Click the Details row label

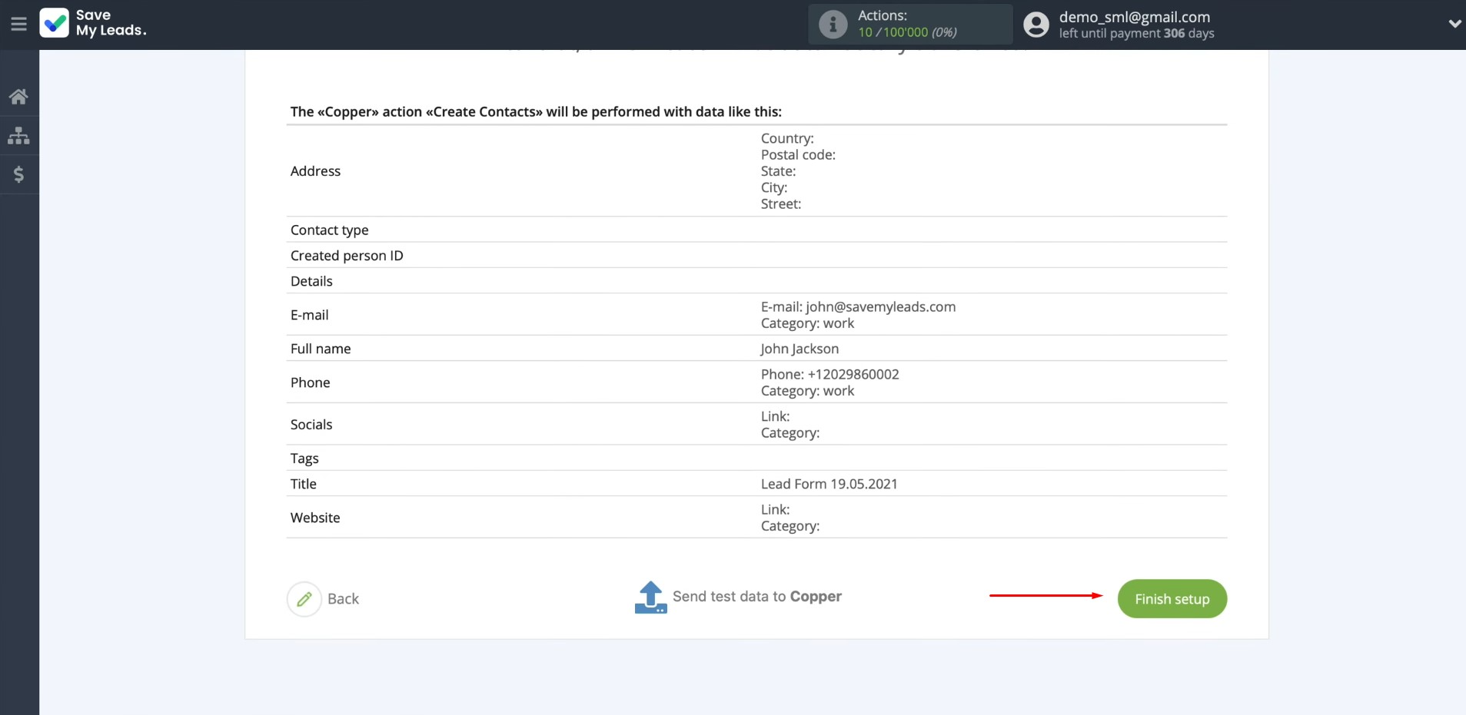point(311,281)
